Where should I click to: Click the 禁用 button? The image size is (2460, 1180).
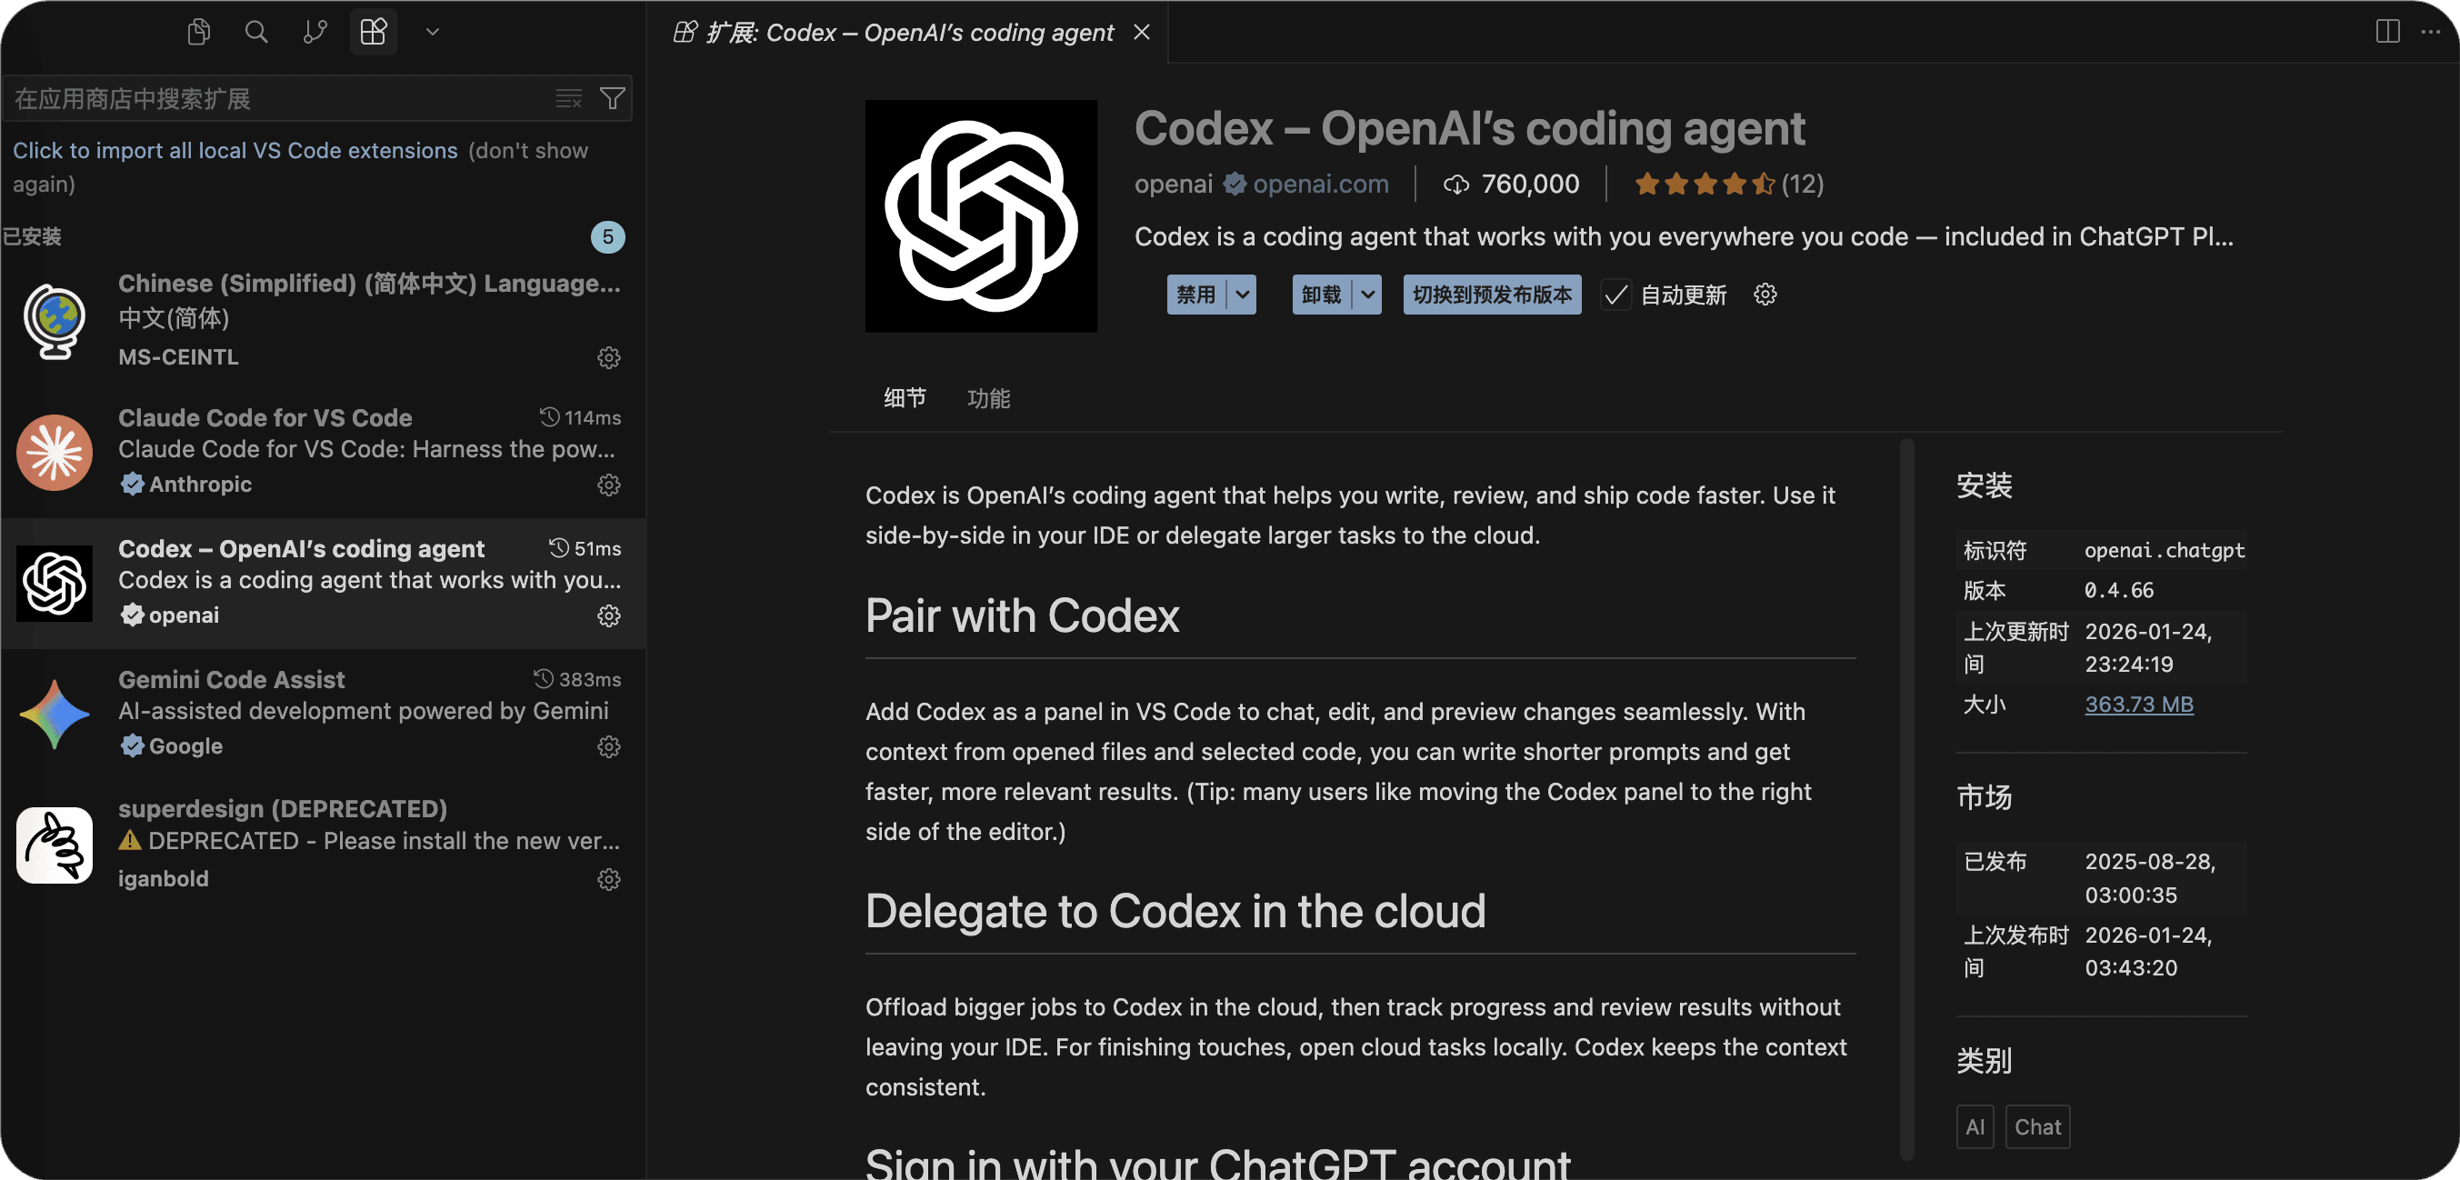coord(1196,294)
